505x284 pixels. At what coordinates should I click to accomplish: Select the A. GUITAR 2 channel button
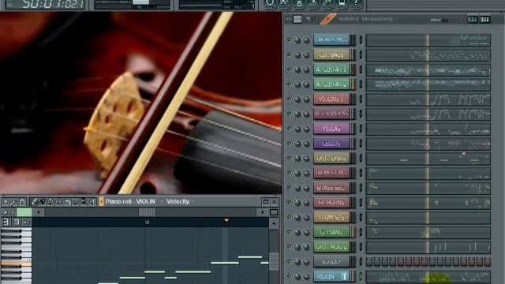tap(331, 84)
